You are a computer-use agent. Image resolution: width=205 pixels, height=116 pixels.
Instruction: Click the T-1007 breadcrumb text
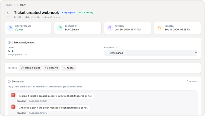pos(21,5)
